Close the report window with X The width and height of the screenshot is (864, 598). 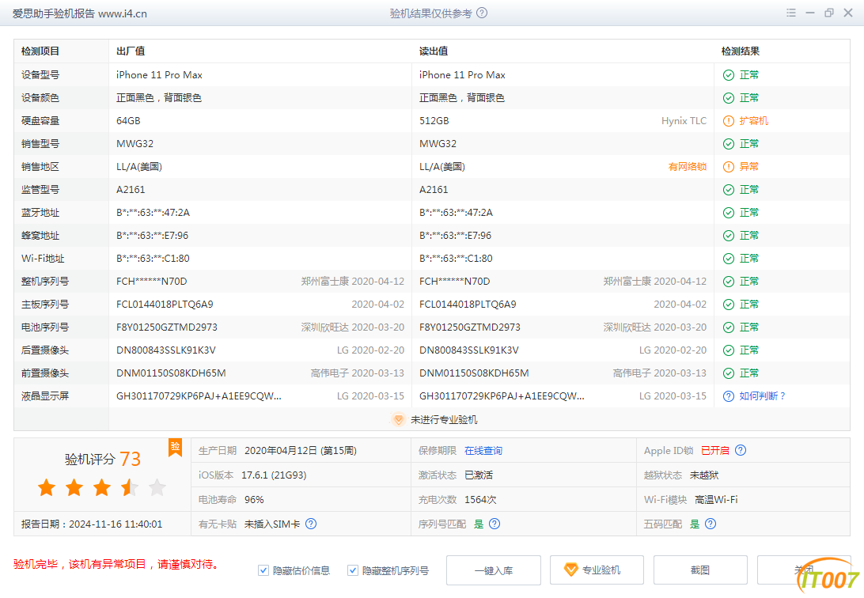848,13
